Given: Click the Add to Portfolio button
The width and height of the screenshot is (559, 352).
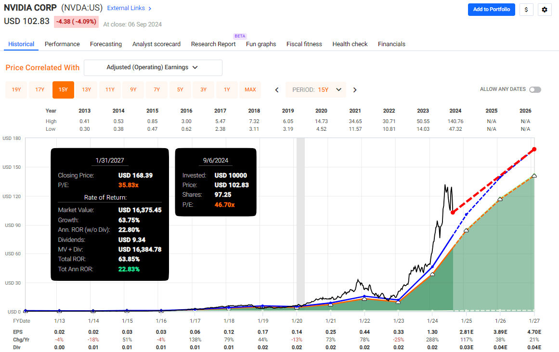Looking at the screenshot, I should 491,10.
